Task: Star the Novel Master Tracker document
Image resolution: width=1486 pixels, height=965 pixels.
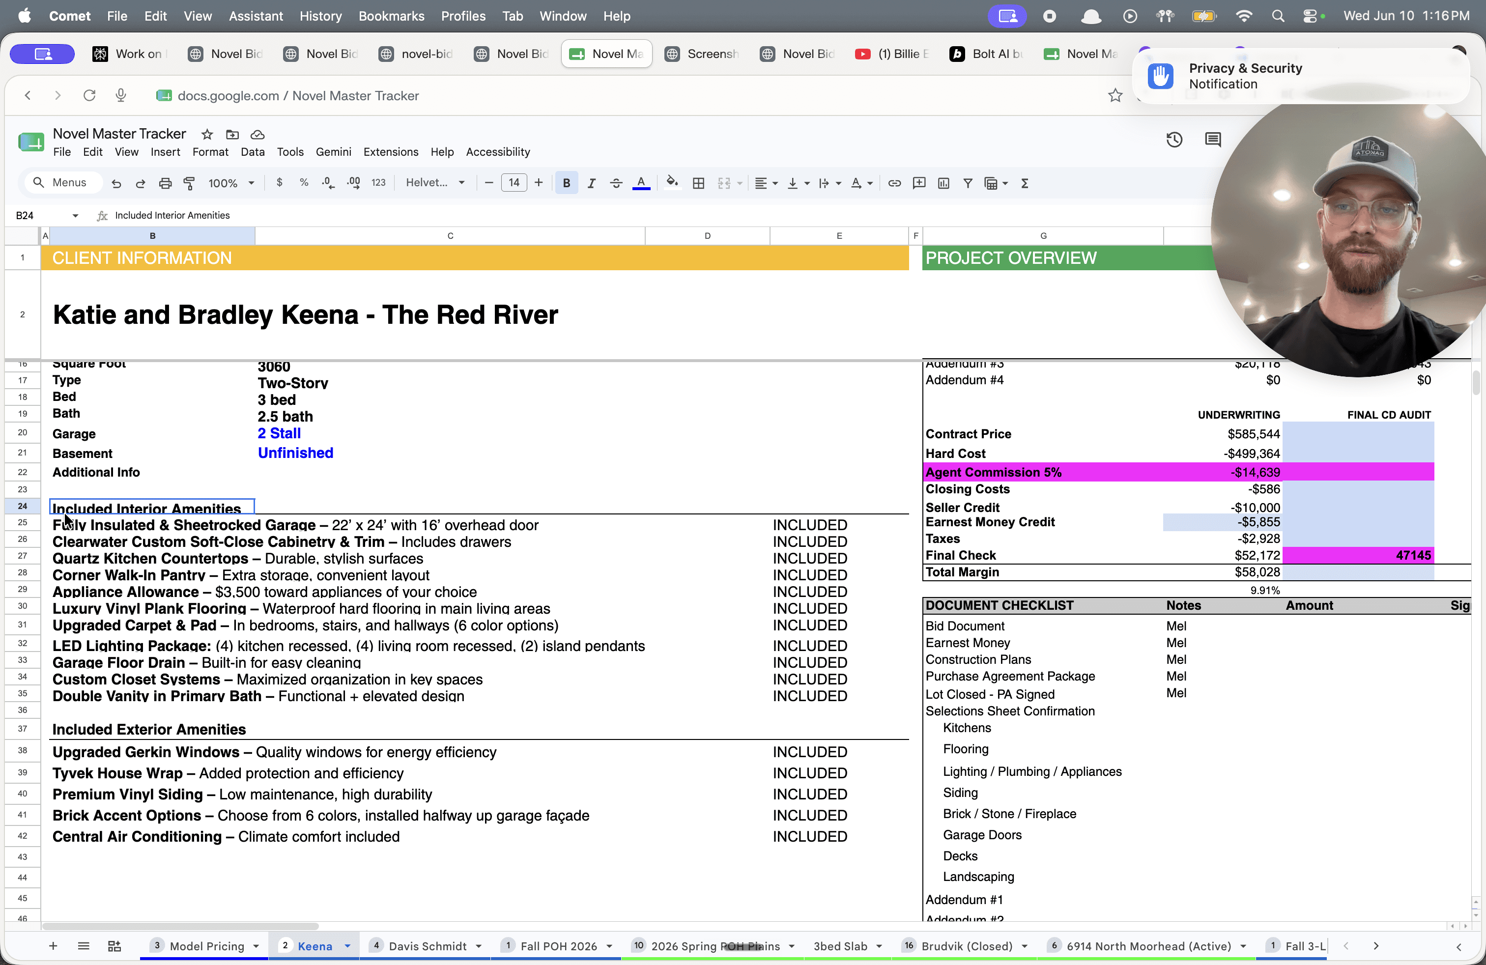Action: click(207, 134)
